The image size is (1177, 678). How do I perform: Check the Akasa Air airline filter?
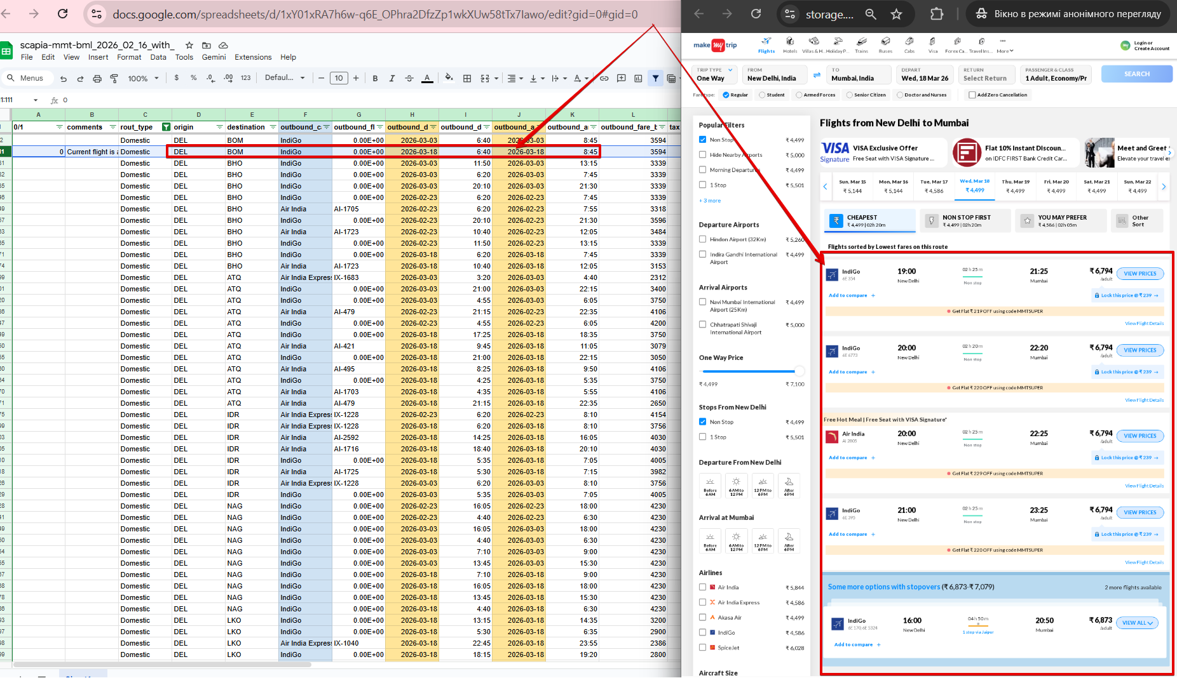[x=702, y=617]
